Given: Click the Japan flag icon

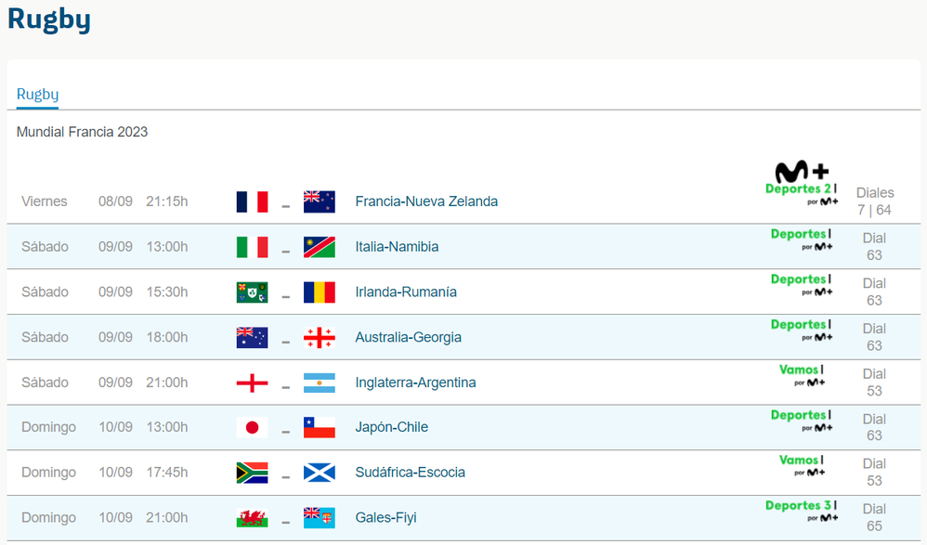Looking at the screenshot, I should [x=252, y=428].
